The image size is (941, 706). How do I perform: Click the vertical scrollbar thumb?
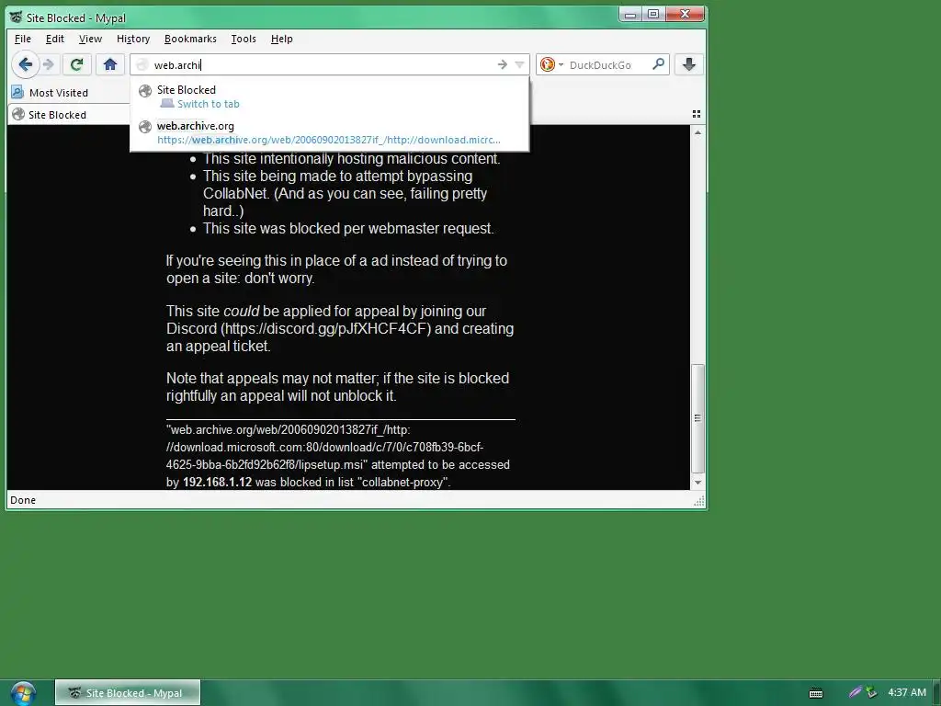(697, 418)
